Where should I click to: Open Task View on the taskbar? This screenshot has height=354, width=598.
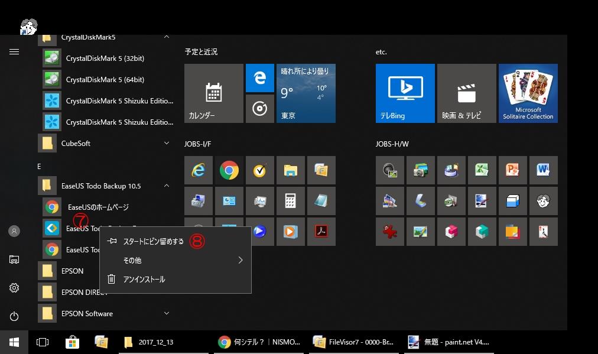(x=43, y=342)
